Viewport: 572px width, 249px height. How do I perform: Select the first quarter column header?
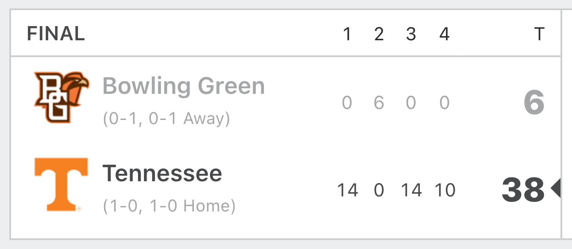pyautogui.click(x=347, y=34)
